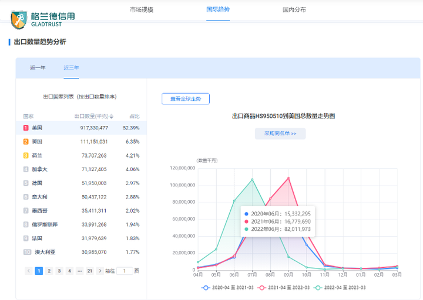Screen dimensions: 423x300
Task: Focus the go-to page number field
Action: click(x=125, y=271)
